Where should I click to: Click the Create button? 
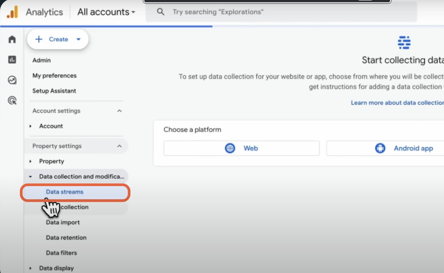pos(58,39)
